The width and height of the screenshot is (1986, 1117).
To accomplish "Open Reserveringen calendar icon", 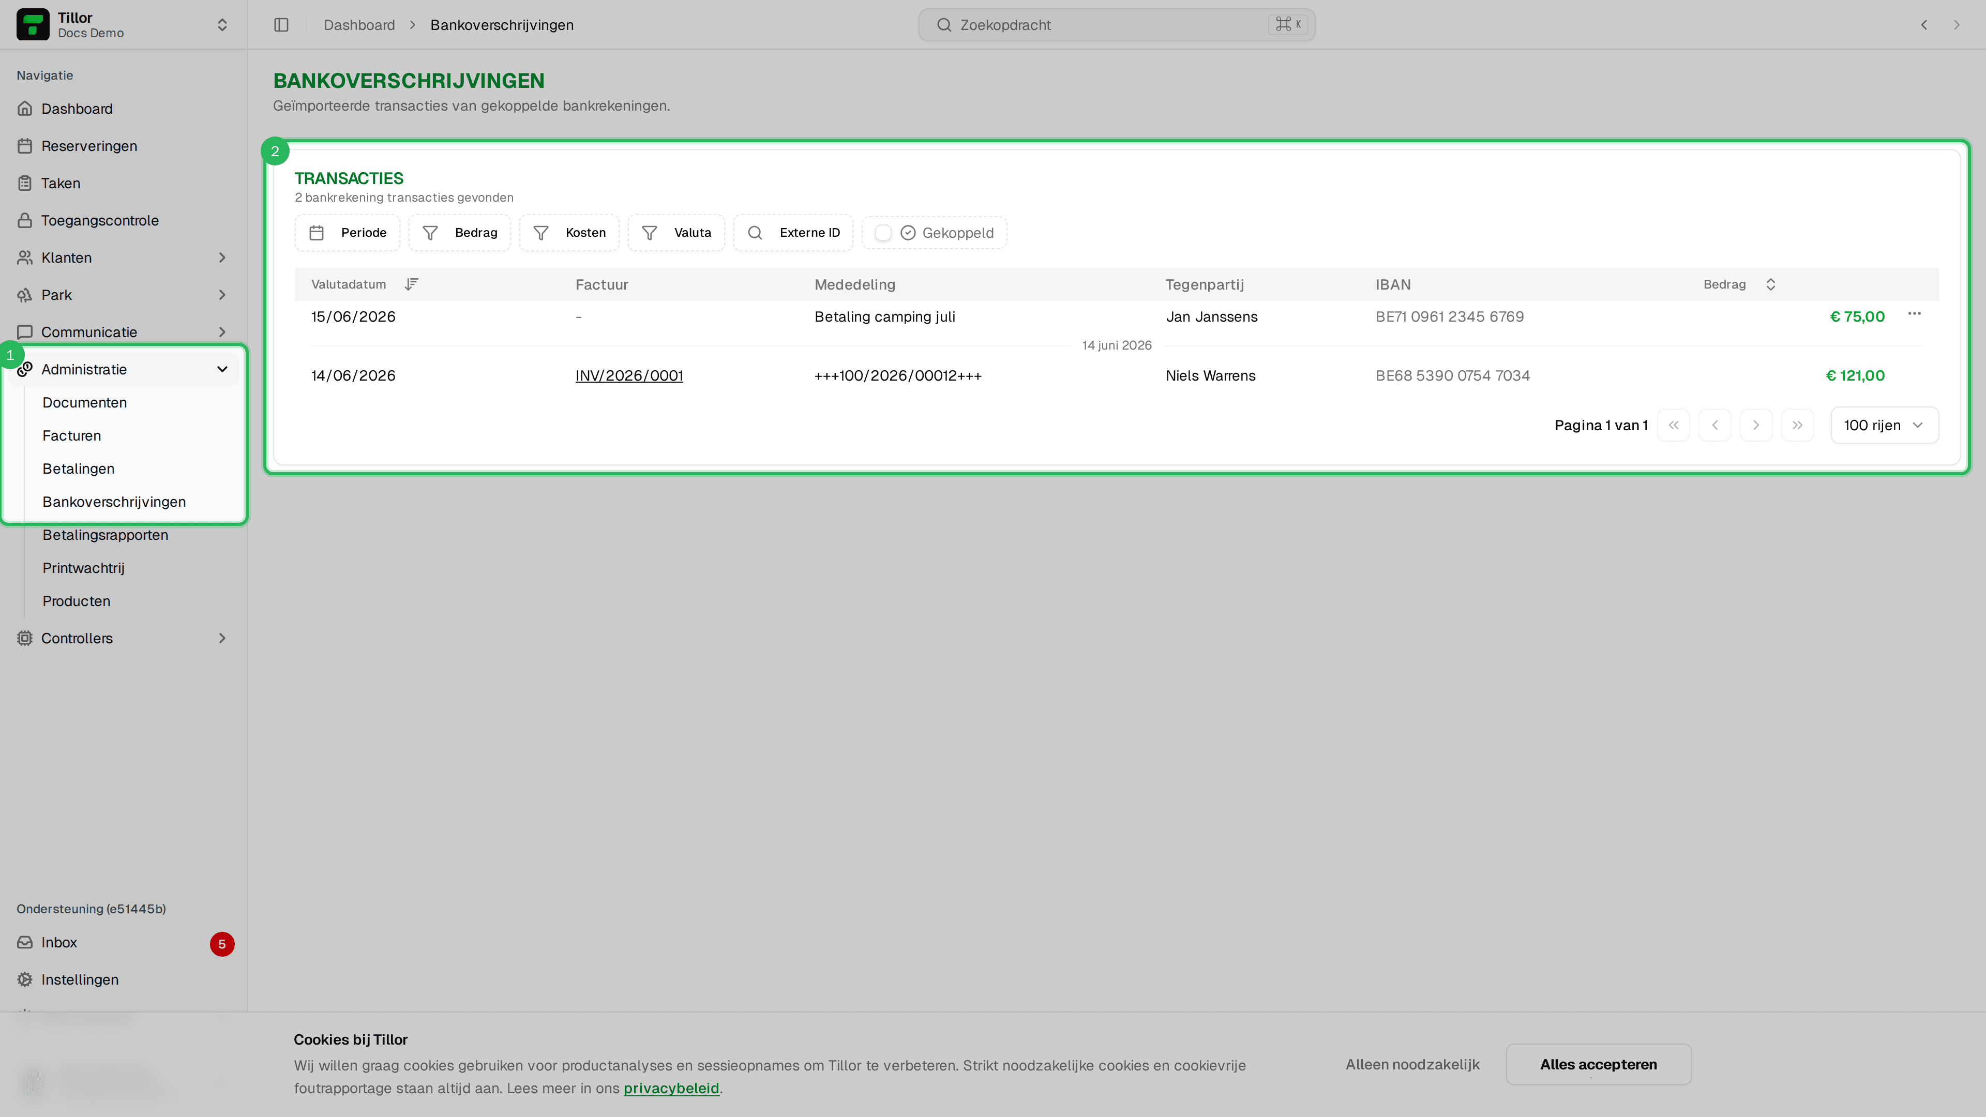I will pyautogui.click(x=25, y=146).
